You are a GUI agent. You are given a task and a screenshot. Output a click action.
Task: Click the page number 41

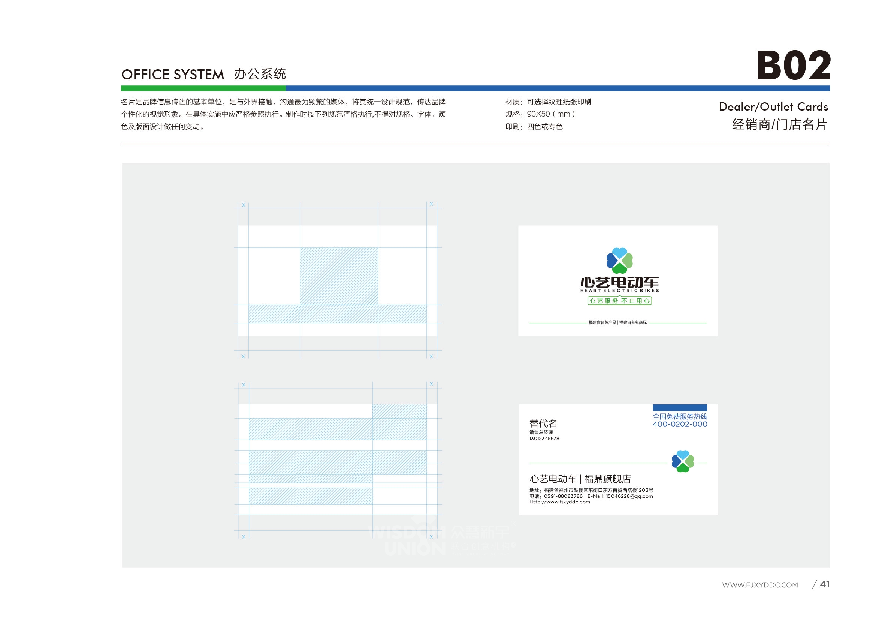(824, 584)
